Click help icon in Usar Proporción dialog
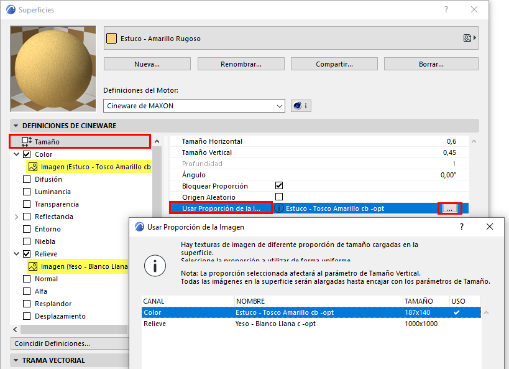 pos(462,227)
